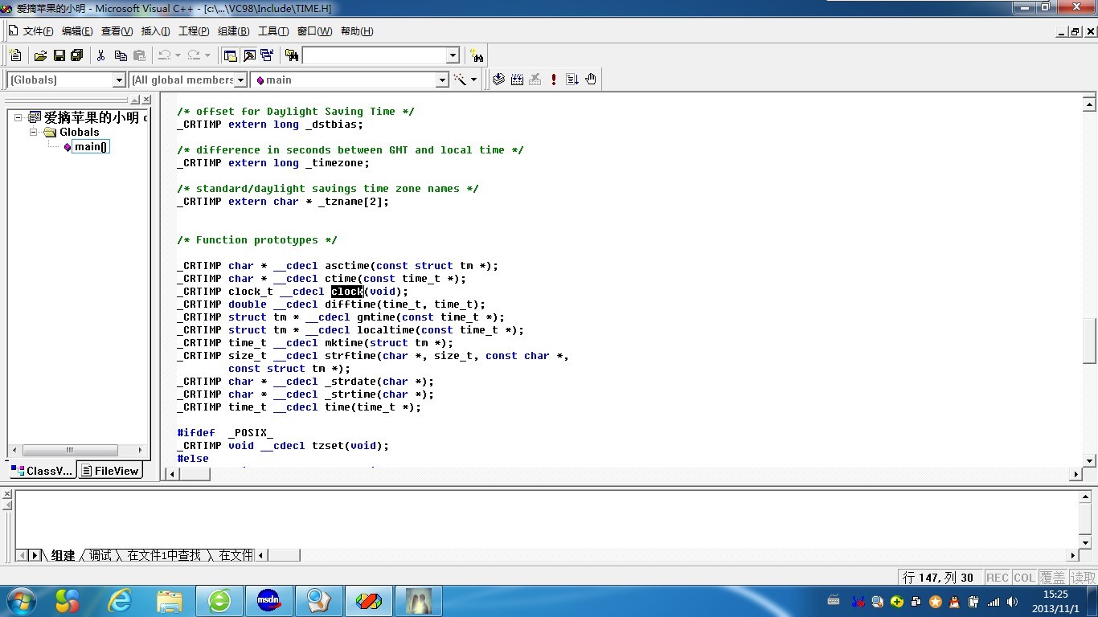
Task: Select main() in the class tree
Action: point(90,146)
